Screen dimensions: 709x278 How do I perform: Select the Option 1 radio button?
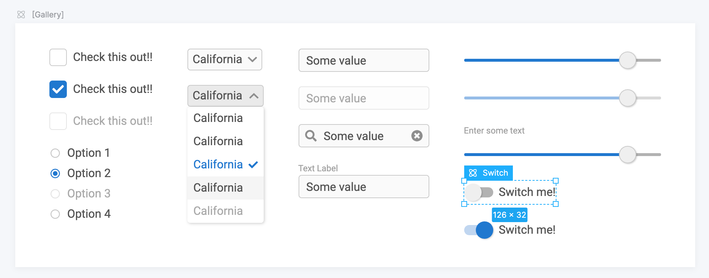(55, 153)
